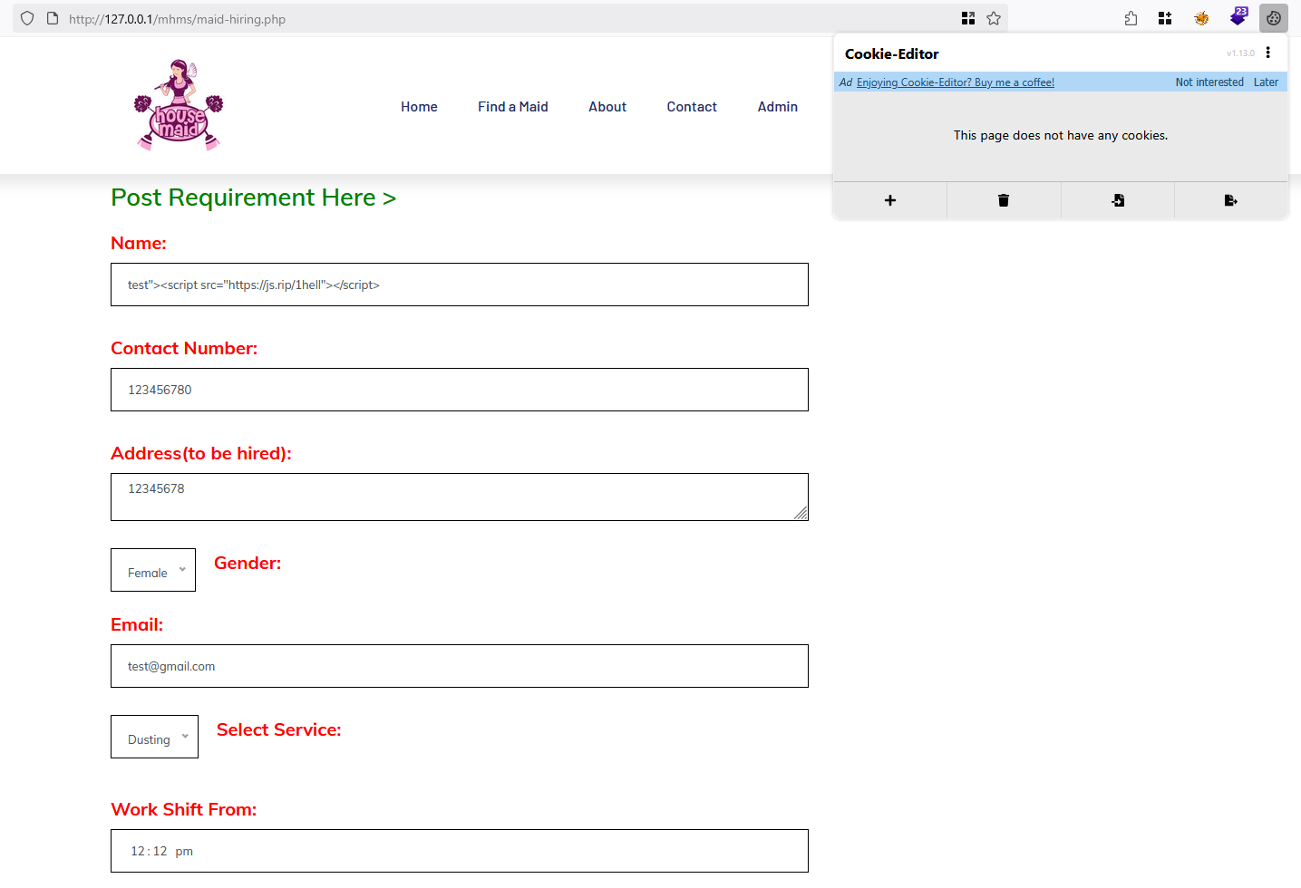The width and height of the screenshot is (1301, 888).
Task: Click the 'This page does not have any cookies.' message
Action: point(1061,135)
